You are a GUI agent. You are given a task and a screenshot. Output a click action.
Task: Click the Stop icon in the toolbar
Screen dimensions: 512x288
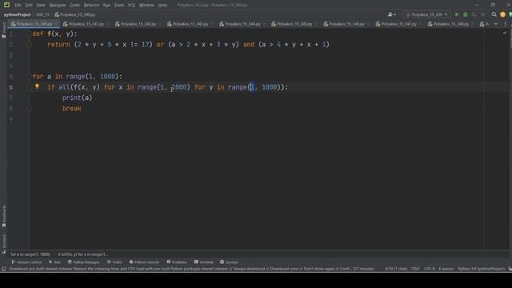pyautogui.click(x=483, y=14)
